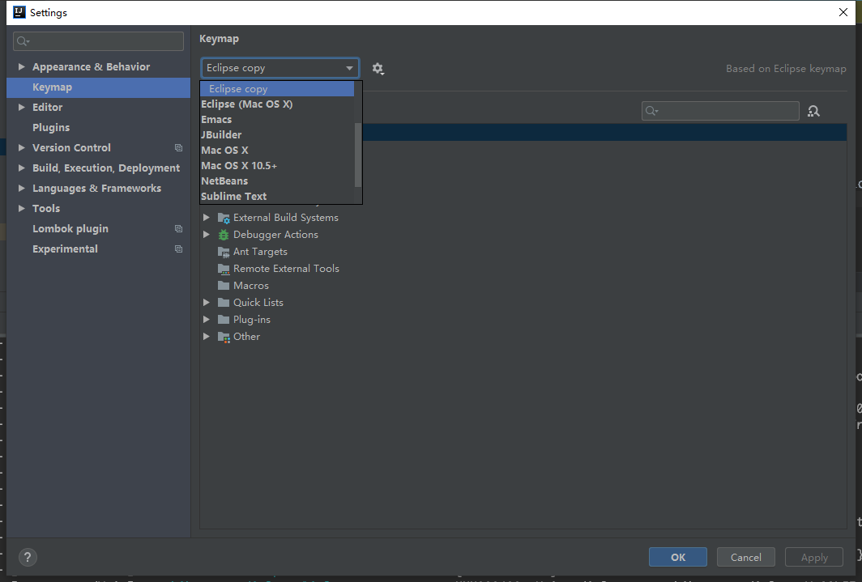Click Find Actions by Shortcut icon
The width and height of the screenshot is (862, 582).
tap(813, 111)
